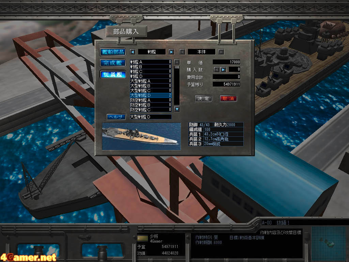Open the 艦船部品 tab
Viewport: 349px width, 262px height.
click(x=113, y=52)
